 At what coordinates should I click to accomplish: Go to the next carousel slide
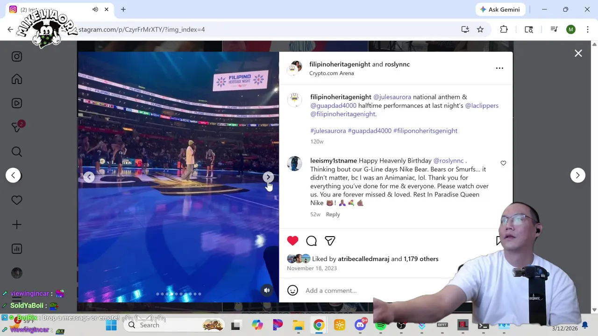click(x=268, y=177)
